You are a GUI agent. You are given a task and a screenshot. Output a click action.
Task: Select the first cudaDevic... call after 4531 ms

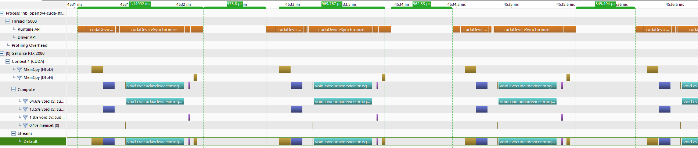click(x=101, y=30)
